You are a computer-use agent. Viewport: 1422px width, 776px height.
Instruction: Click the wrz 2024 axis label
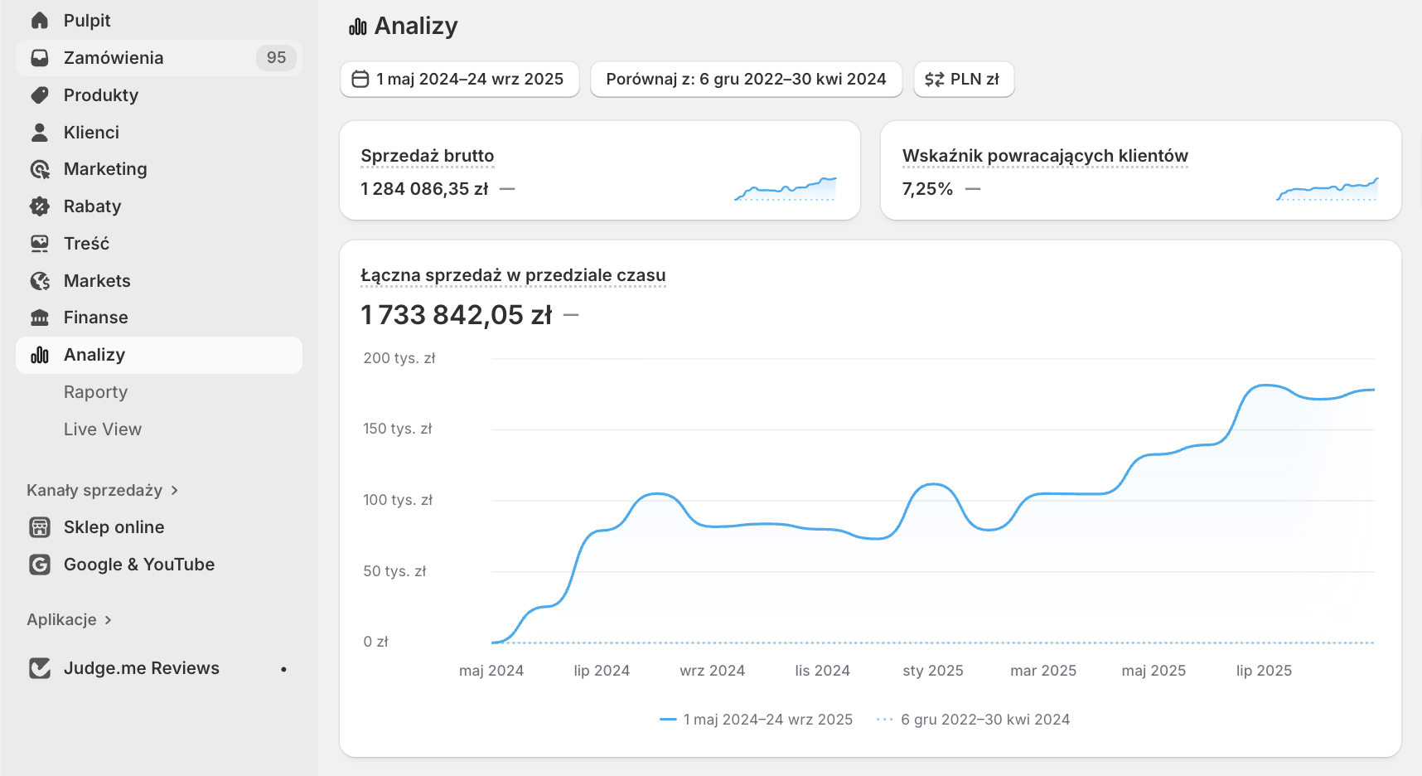[712, 671]
